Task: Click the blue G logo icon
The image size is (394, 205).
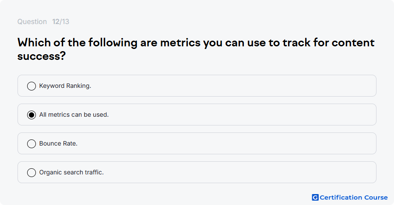Action: click(x=315, y=198)
